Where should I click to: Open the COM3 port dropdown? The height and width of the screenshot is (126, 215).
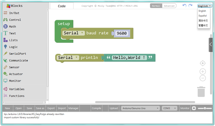coord(170,108)
